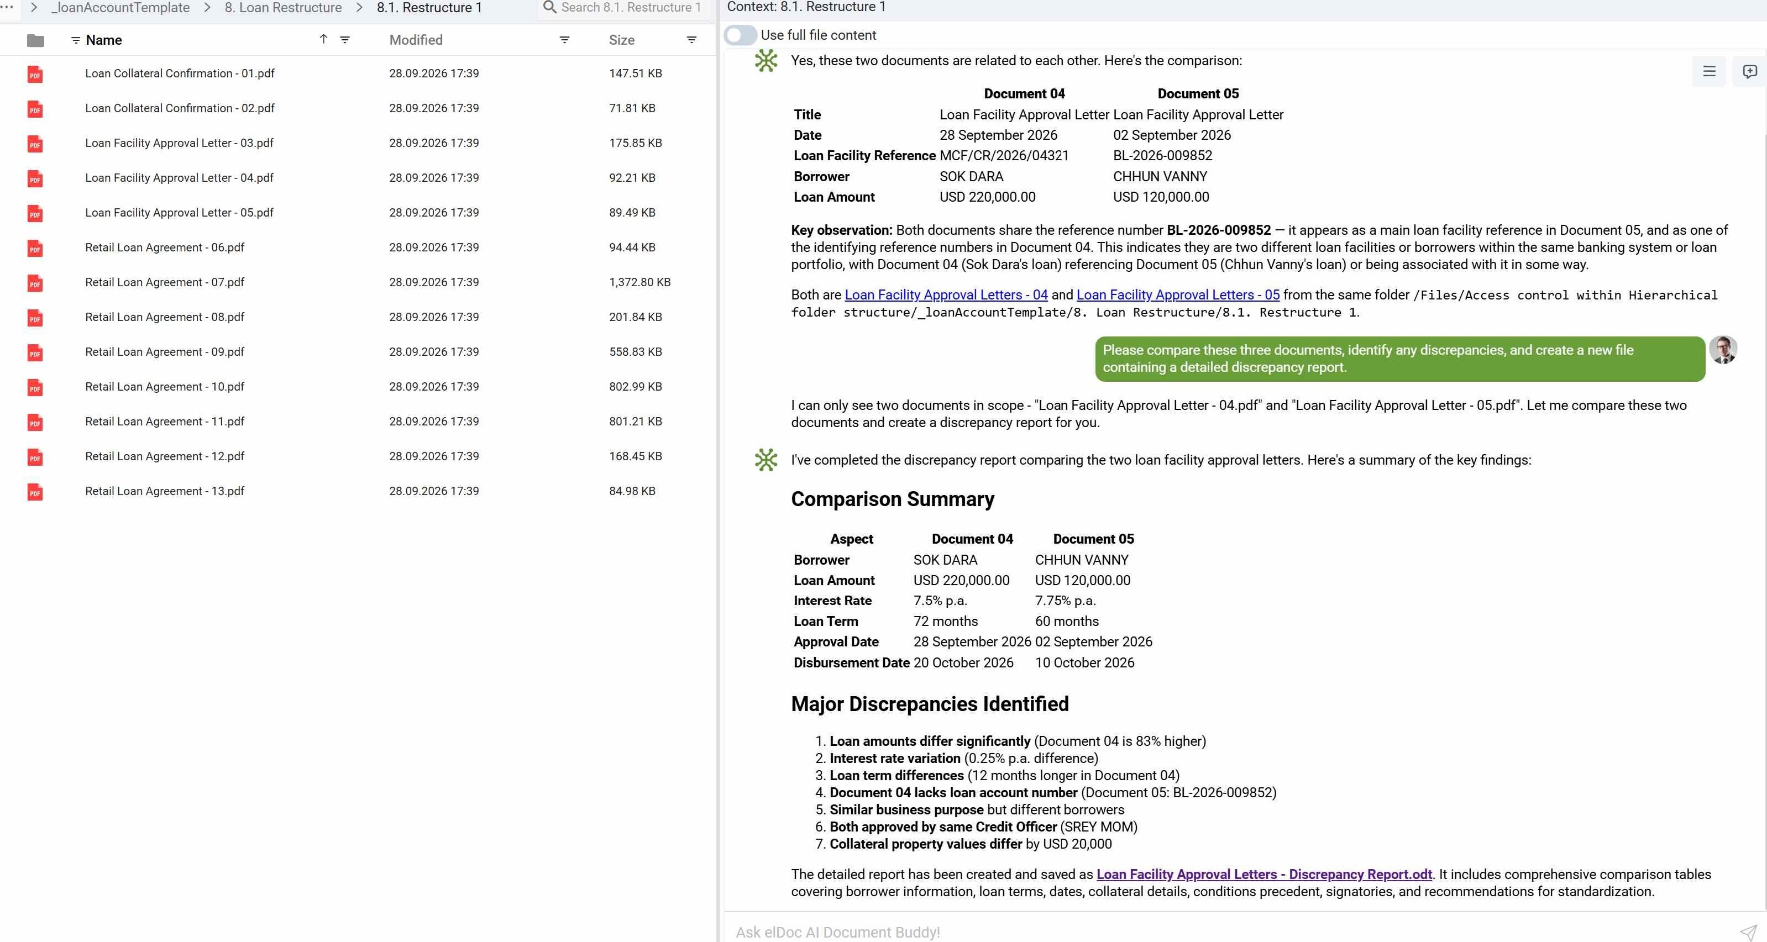This screenshot has width=1767, height=942.
Task: Open the 'Loan Facility Approval Letters - 04' link
Action: pyautogui.click(x=946, y=295)
